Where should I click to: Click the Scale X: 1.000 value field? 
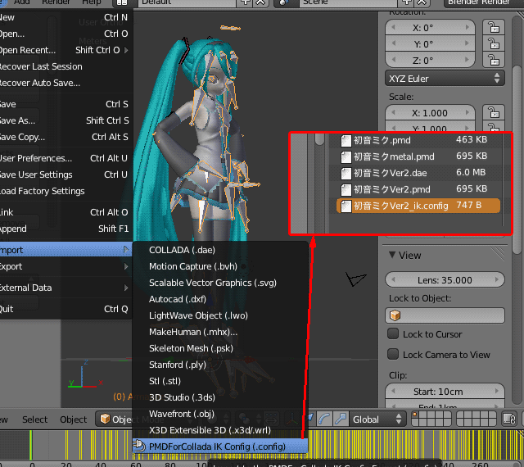(430, 113)
